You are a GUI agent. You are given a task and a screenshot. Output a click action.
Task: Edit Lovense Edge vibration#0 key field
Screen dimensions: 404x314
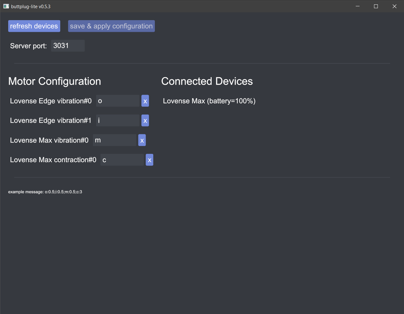pyautogui.click(x=118, y=101)
